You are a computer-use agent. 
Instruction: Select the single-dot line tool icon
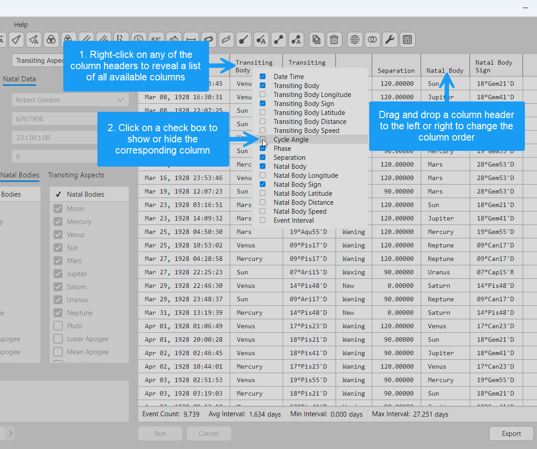tap(244, 40)
